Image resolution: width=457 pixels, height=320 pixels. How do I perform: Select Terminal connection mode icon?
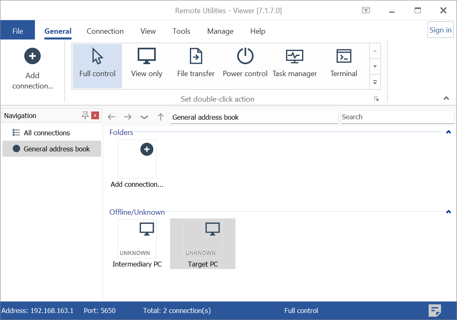pos(344,56)
